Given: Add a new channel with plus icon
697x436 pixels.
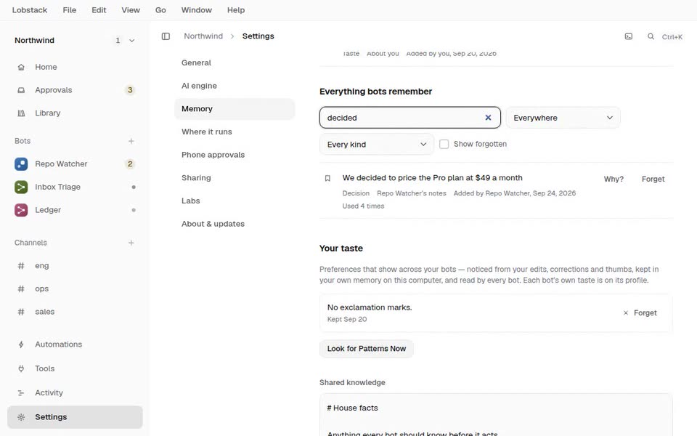Looking at the screenshot, I should (131, 243).
